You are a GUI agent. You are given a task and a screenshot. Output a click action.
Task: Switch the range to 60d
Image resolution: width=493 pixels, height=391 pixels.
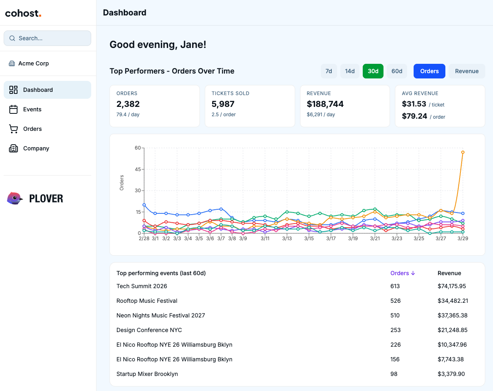[x=397, y=71]
